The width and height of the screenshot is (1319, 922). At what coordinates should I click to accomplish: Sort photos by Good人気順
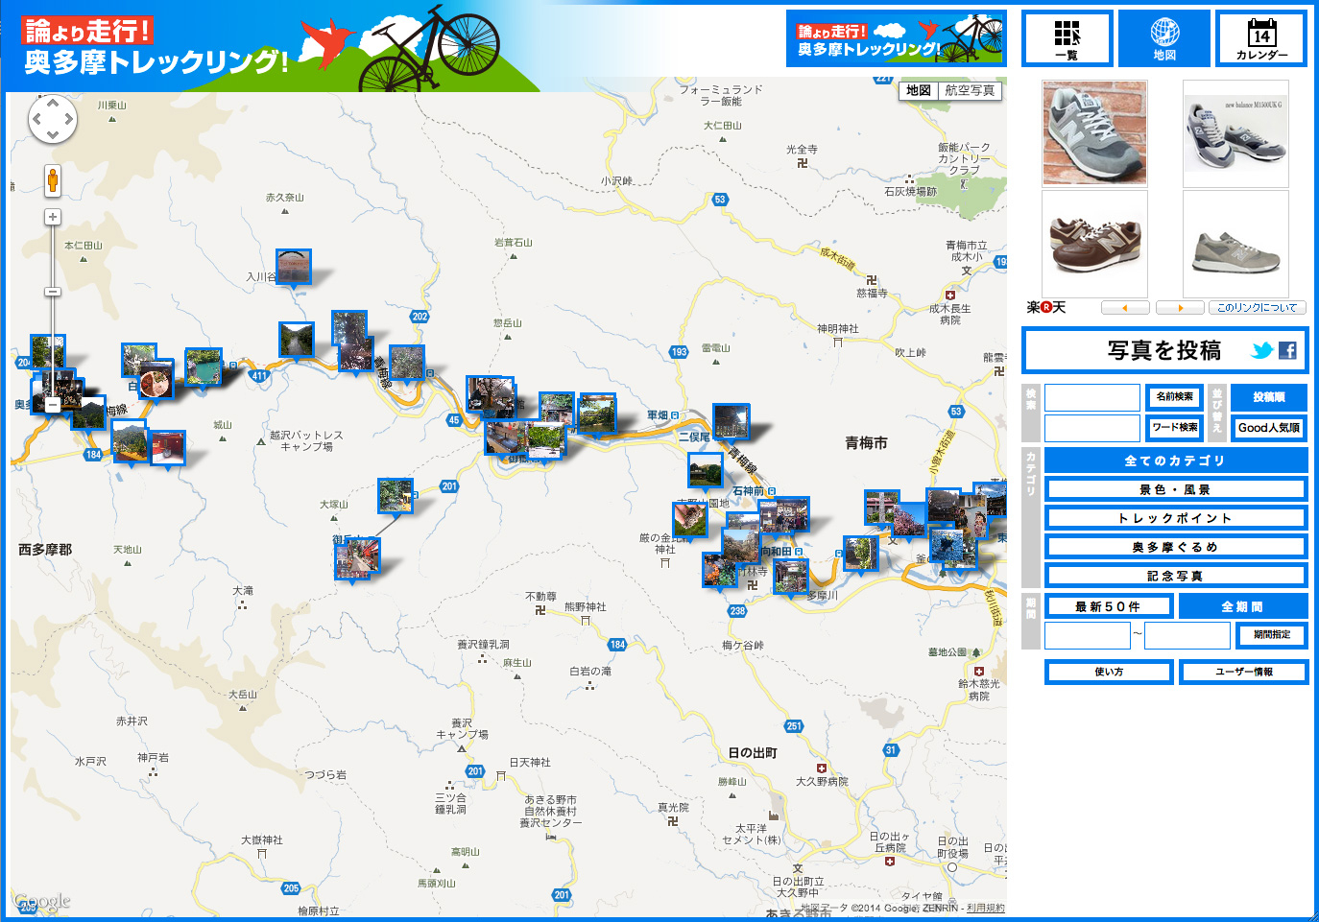pyautogui.click(x=1268, y=428)
